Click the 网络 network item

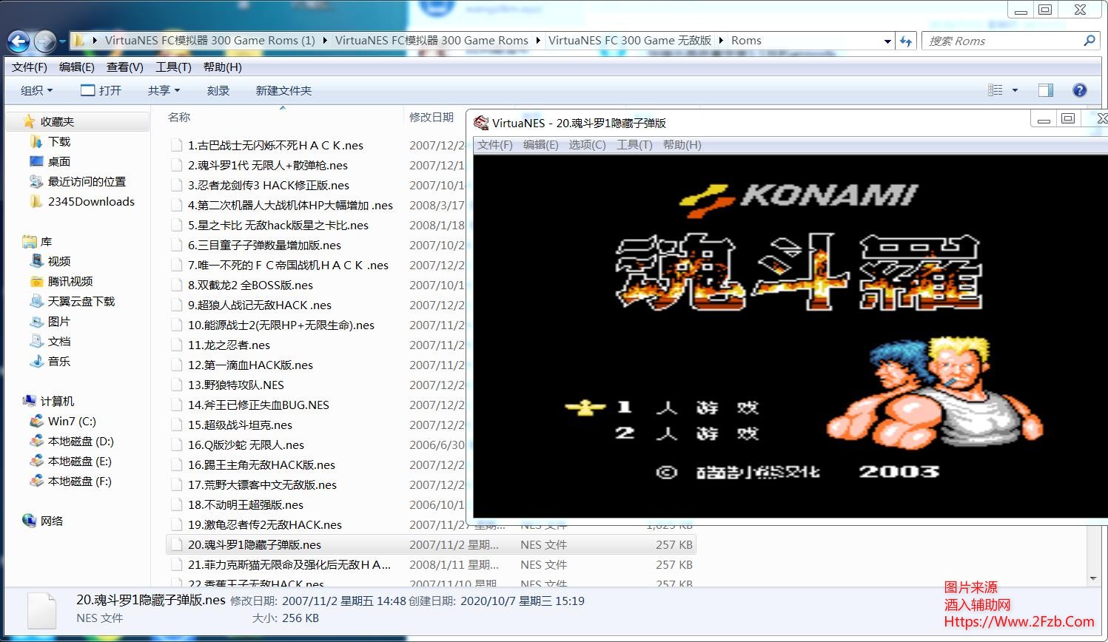point(51,521)
